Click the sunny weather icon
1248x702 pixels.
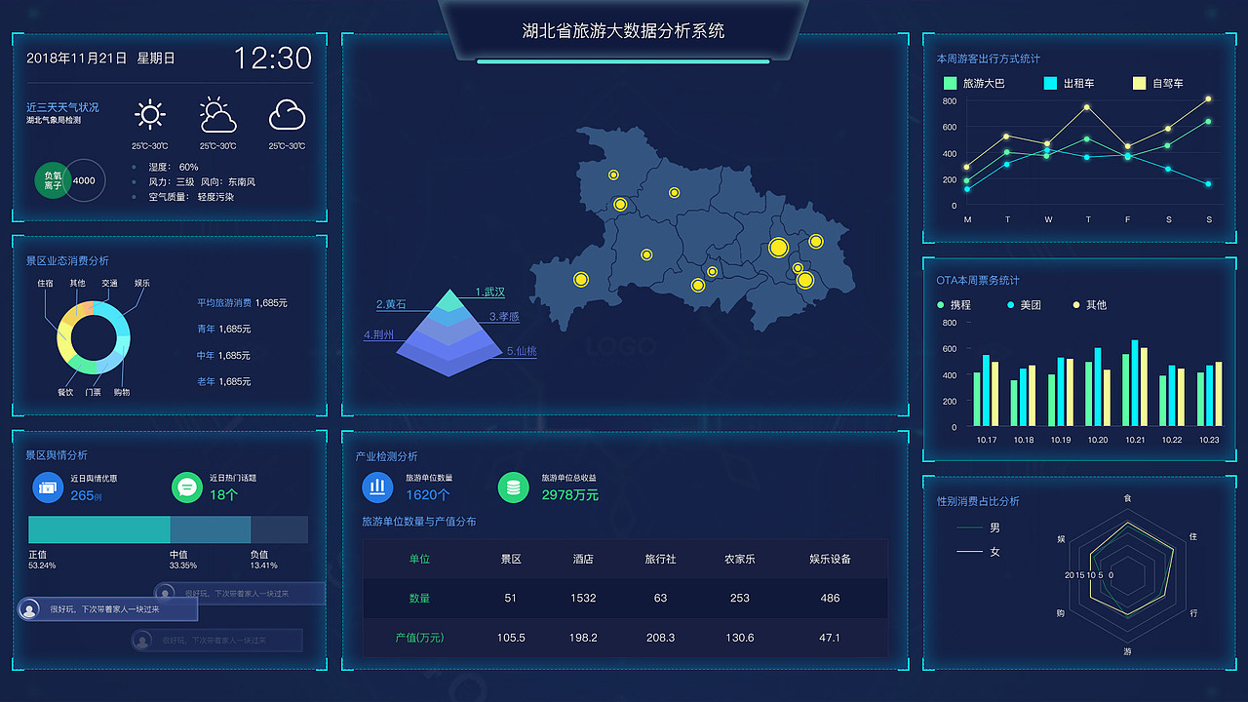click(150, 114)
